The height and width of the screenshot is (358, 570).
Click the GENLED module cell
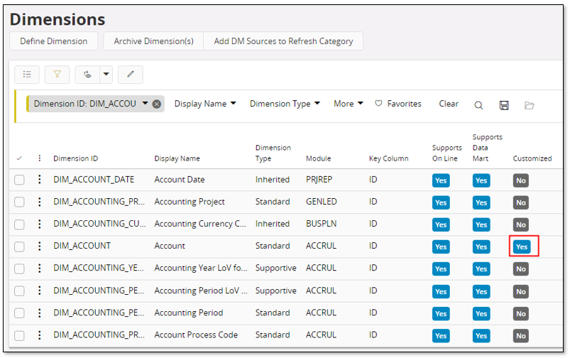tap(322, 202)
